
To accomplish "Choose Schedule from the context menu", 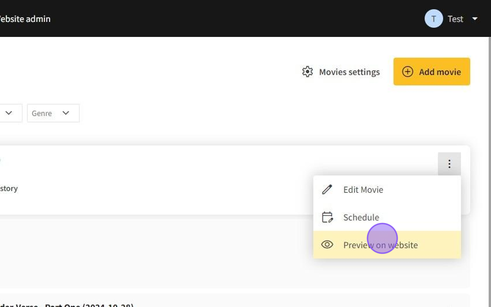I will (x=361, y=217).
